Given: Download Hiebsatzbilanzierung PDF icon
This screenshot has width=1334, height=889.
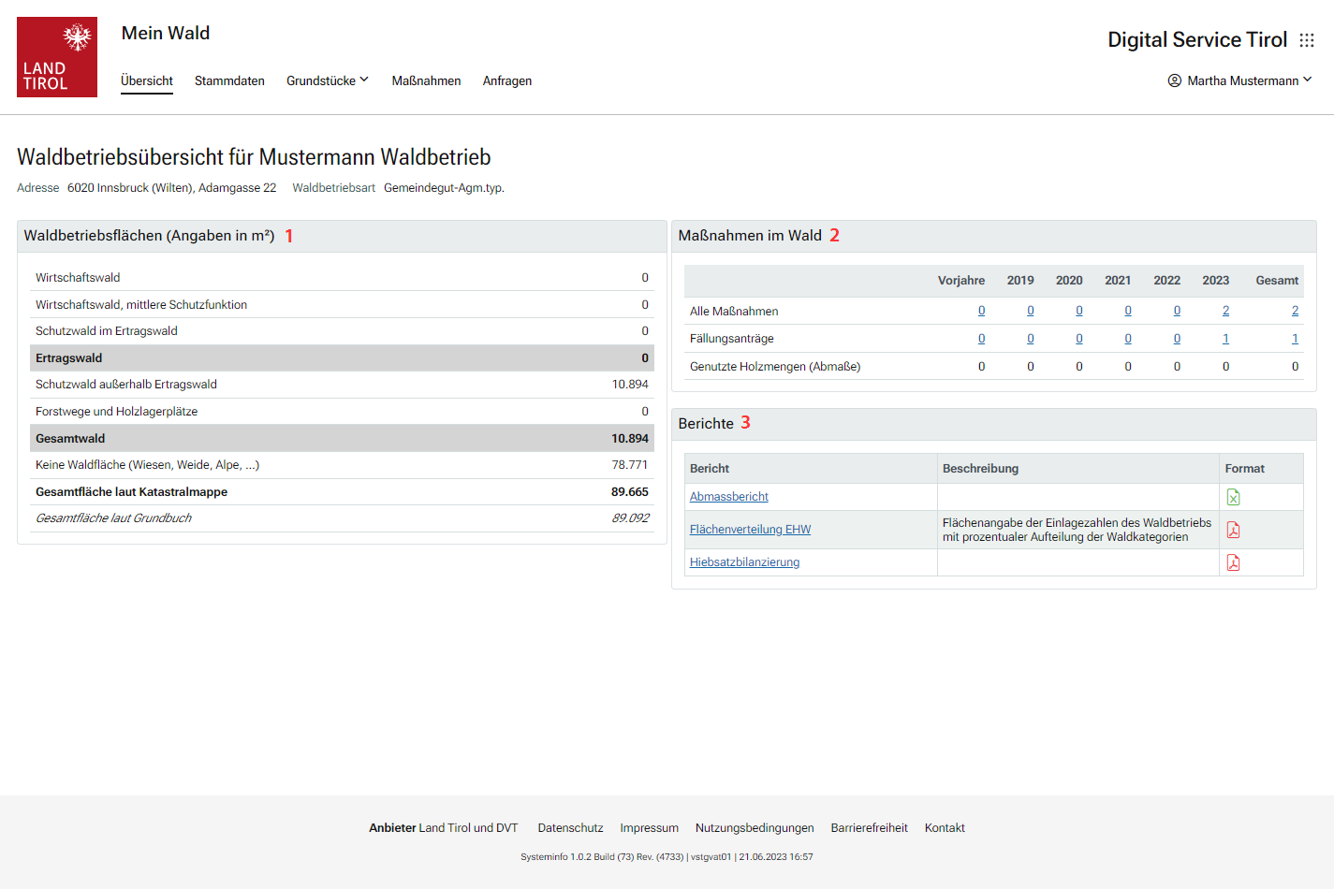Looking at the screenshot, I should click(1233, 562).
